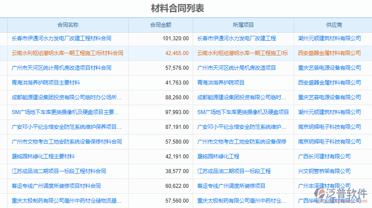Open project 长春市伊通河水力发电厂改建工程
This screenshot has width=372, height=208.
(x=237, y=38)
